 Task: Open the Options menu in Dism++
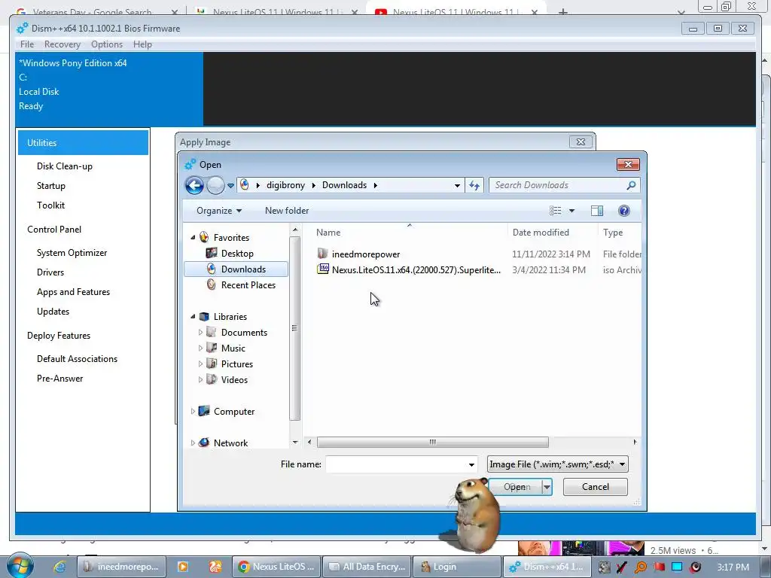[x=107, y=44]
